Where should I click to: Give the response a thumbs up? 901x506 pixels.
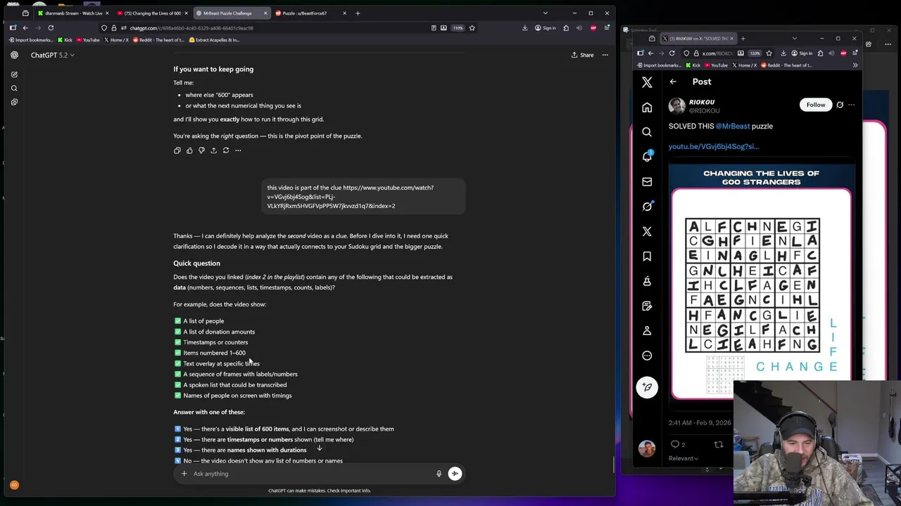coord(189,150)
